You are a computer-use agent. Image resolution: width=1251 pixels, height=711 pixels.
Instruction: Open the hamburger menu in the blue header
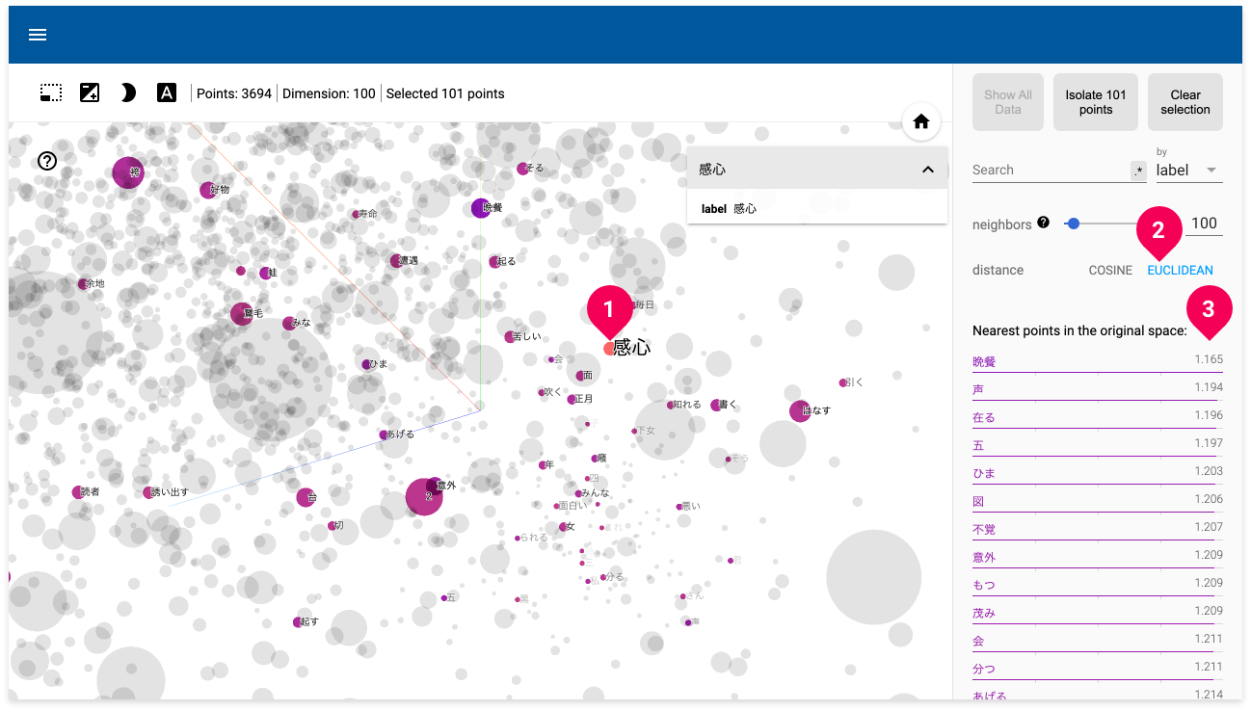(38, 35)
